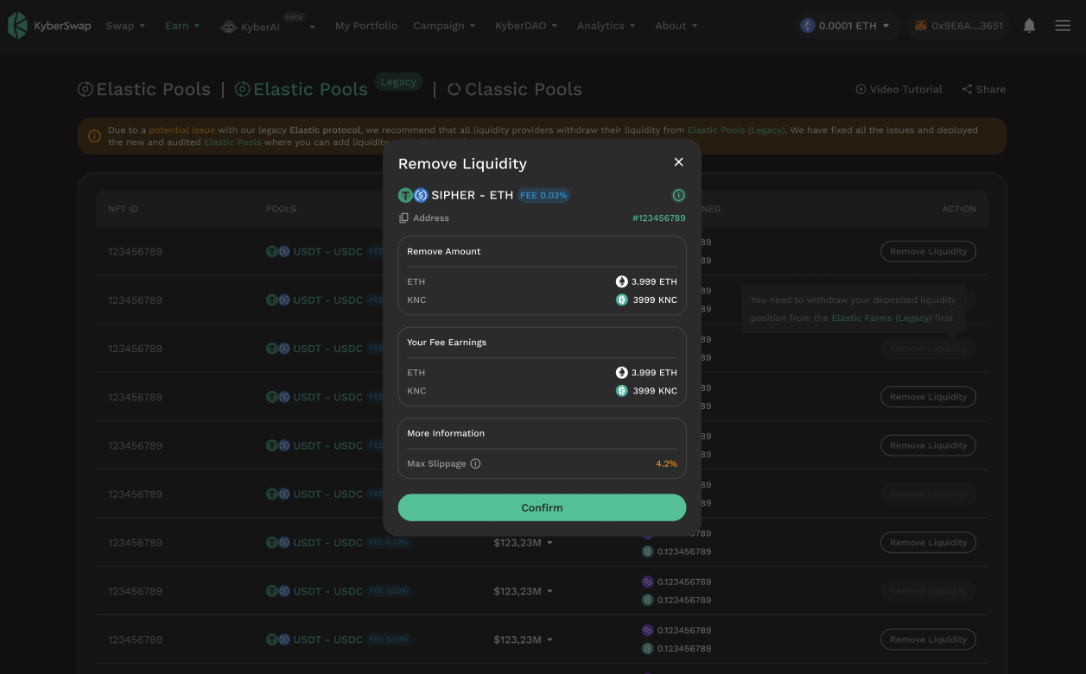Expand the Swap menu dropdown

[125, 26]
